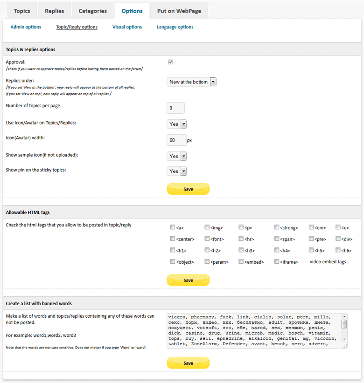Open Show sample icon dropdown
Image resolution: width=364 pixels, height=383 pixels.
click(177, 156)
